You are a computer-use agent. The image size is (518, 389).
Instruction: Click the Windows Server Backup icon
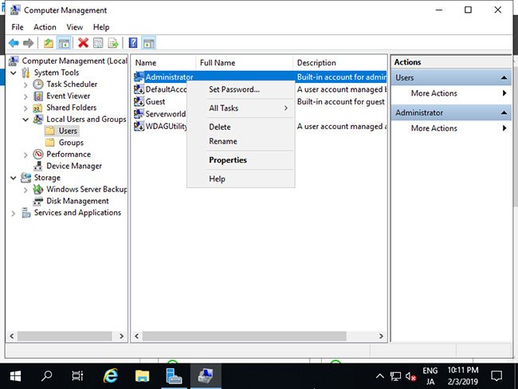[x=38, y=190]
